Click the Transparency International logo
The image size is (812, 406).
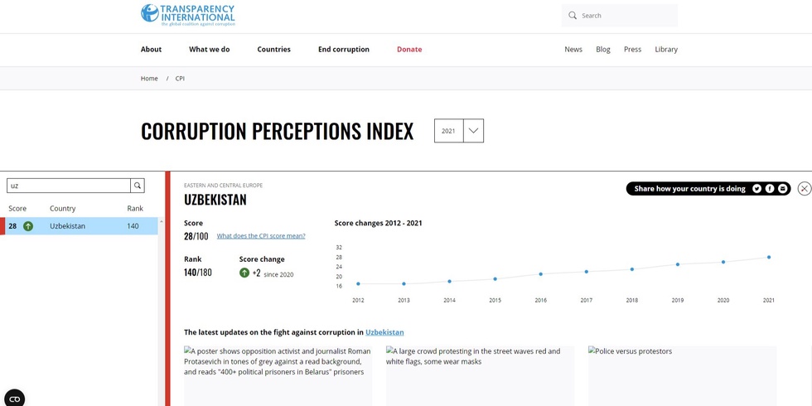(x=188, y=15)
